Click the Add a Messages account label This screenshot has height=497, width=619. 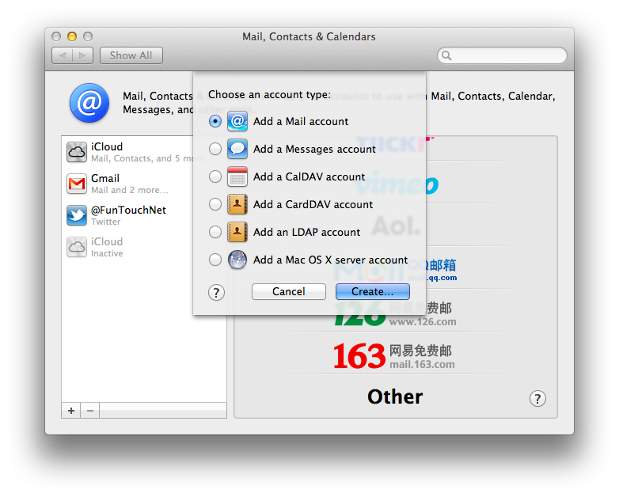[314, 149]
